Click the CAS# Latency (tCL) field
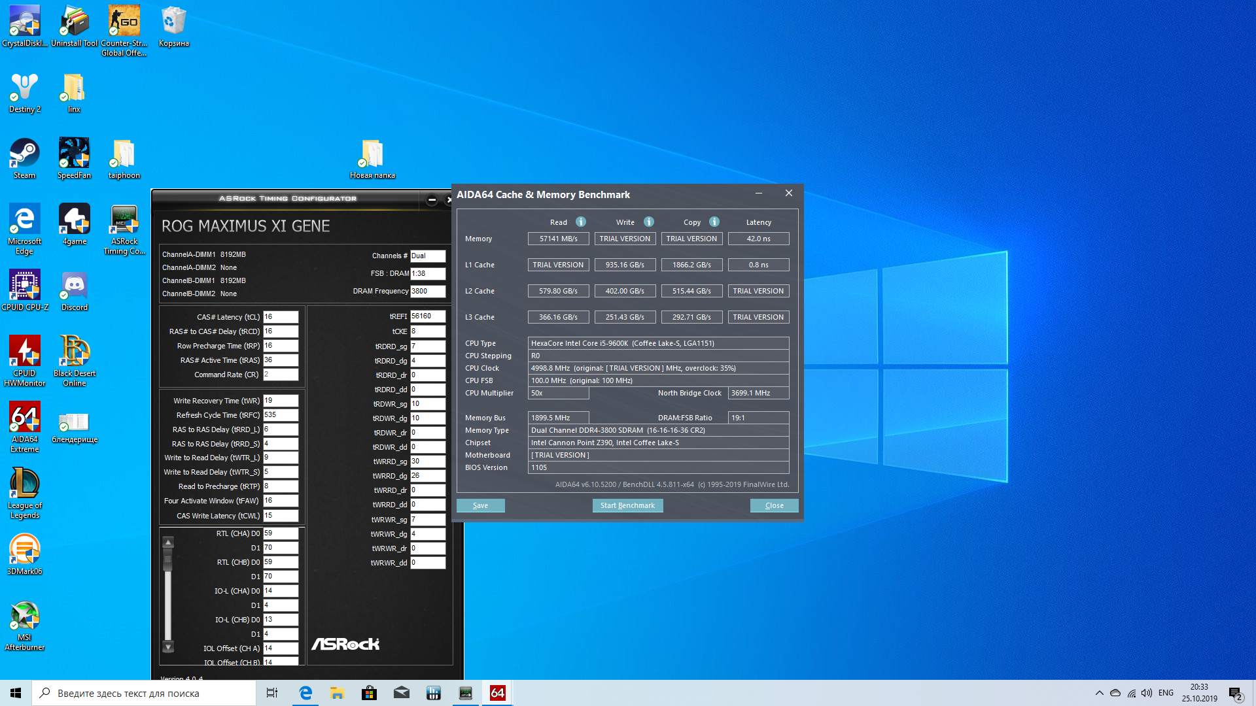This screenshot has height=706, width=1256. point(281,316)
